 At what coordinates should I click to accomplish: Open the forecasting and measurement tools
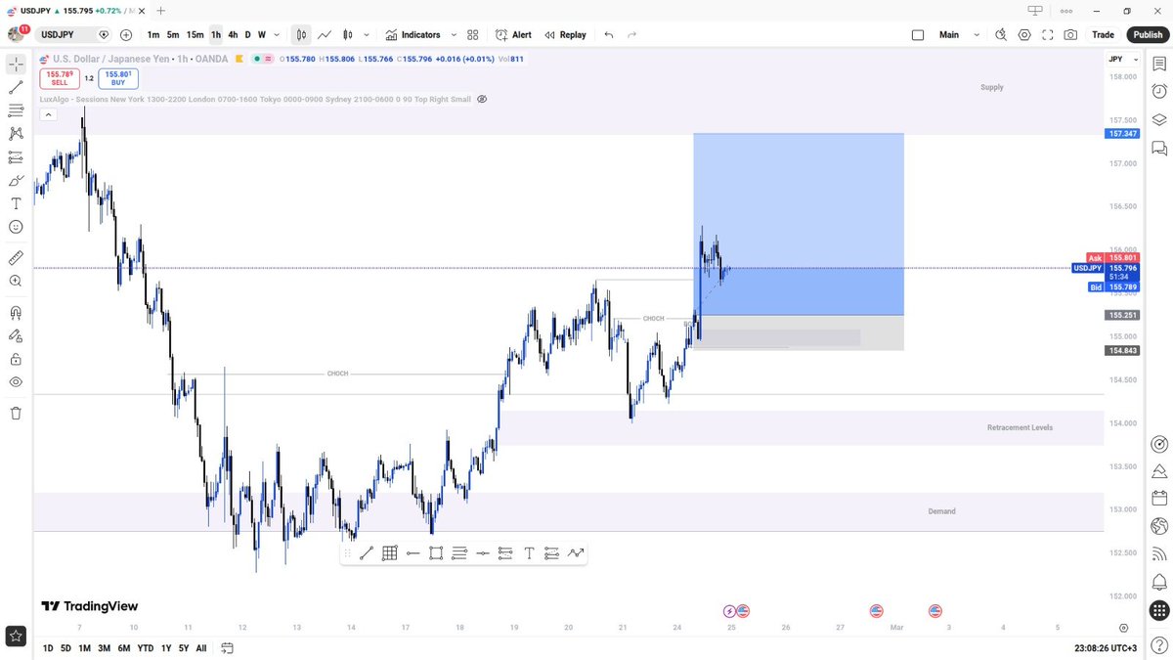tap(16, 157)
